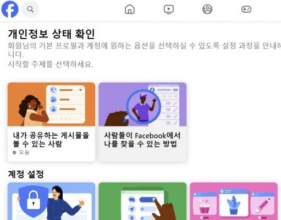Click the toggle switch in the green illustration

[x=148, y=200]
